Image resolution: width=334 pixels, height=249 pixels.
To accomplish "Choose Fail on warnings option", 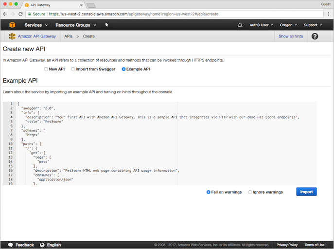I will click(x=208, y=192).
